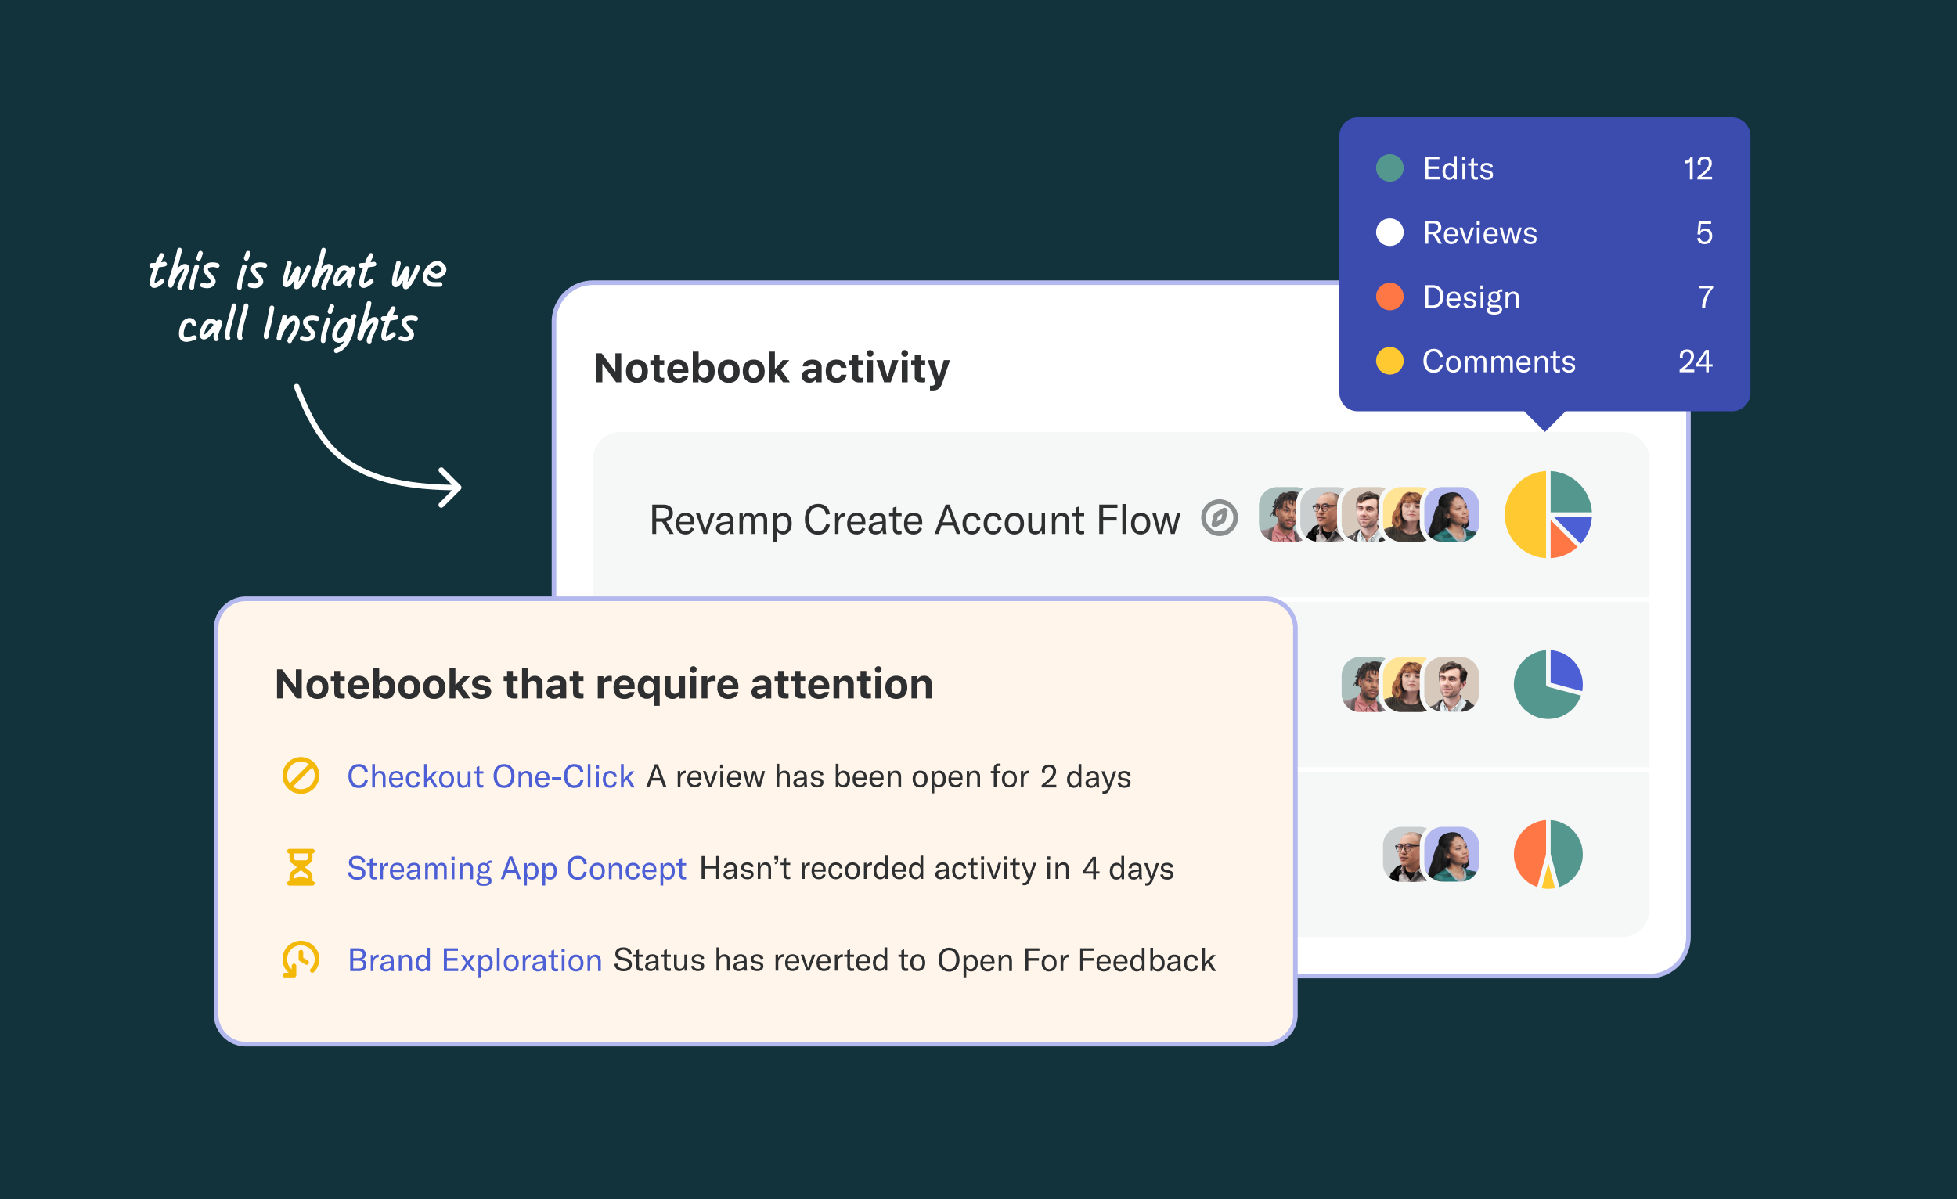Click the red-haired woman's avatar in the second row

coord(1406,685)
